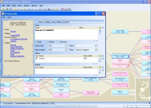This screenshot has height=108, width=151.
Task: Click the pink book icon in main toolbar
Action: pos(62,9)
